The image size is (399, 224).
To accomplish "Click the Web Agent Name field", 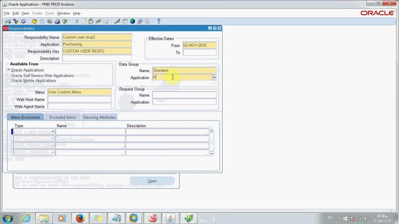I will [79, 106].
